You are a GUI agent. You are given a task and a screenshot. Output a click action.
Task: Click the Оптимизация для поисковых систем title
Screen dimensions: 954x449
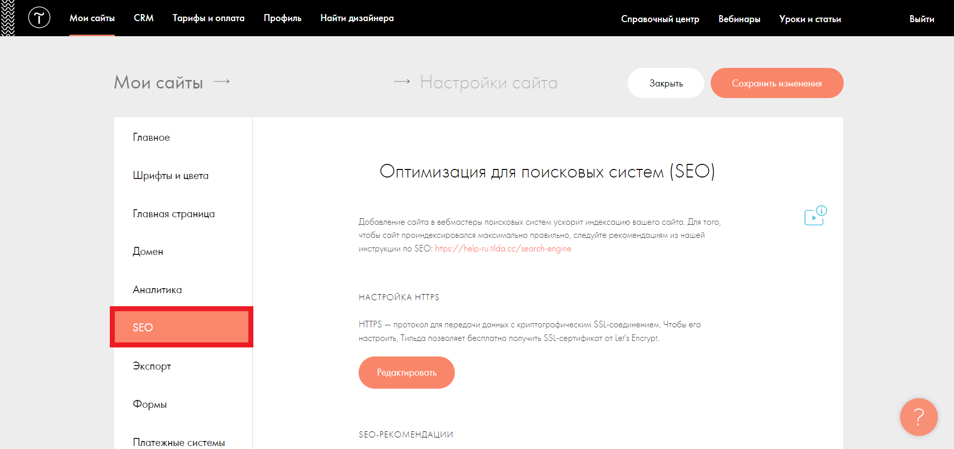[548, 171]
